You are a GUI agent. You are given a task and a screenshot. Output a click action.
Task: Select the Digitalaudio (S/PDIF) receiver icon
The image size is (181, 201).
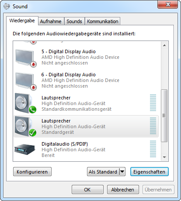tap(25, 149)
